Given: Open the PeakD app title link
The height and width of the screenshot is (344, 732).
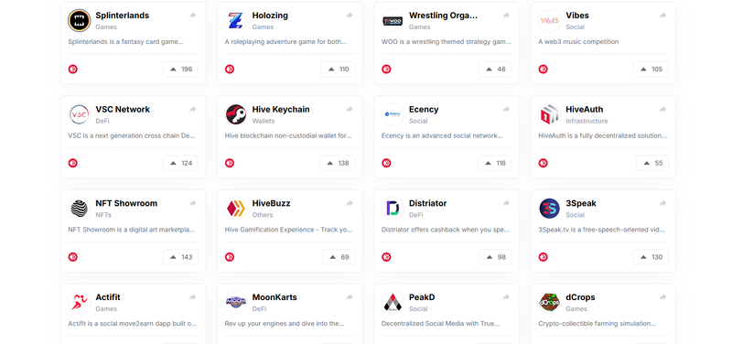Looking at the screenshot, I should click(x=422, y=297).
